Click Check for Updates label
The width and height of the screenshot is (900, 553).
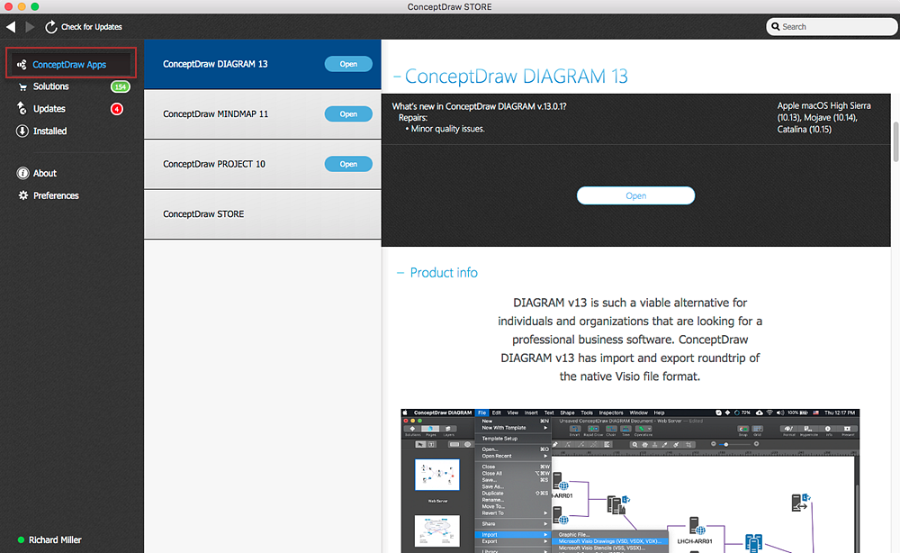(91, 26)
